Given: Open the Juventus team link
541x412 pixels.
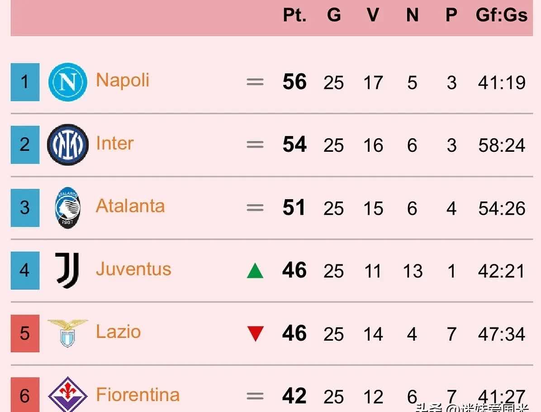Looking at the screenshot, I should [x=133, y=269].
